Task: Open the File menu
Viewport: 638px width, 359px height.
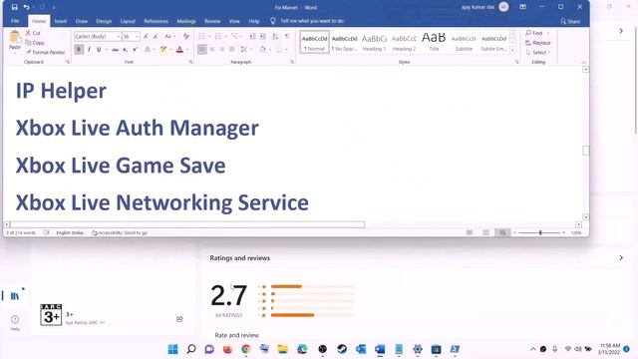Action: tap(15, 21)
